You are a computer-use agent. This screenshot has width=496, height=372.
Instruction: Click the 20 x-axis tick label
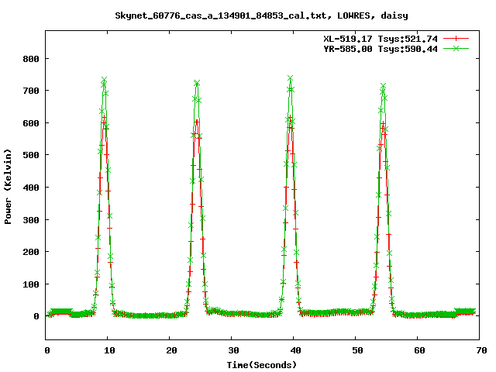171,350
